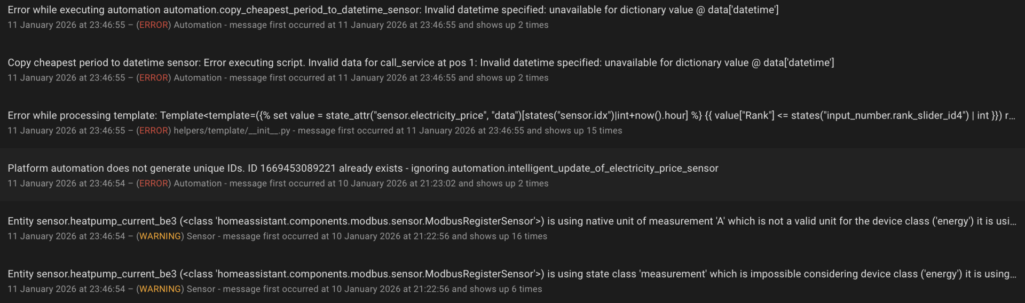Image resolution: width=1025 pixels, height=303 pixels.
Task: Click the automation.intelligent_update_of_electricity_price_sensor name
Action: 585,169
